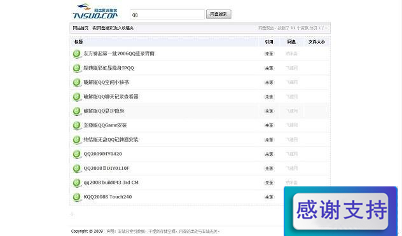Click 来源 in the 经典版彩虹显隐身IPQQ row

tap(269, 68)
